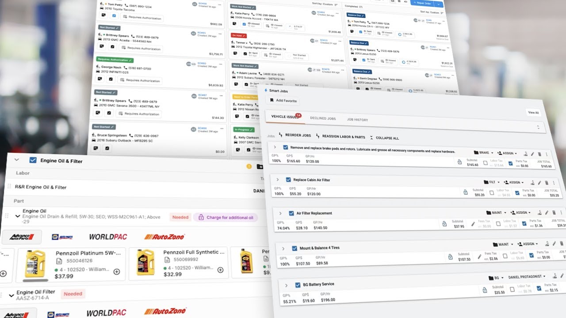The width and height of the screenshot is (566, 318).
Task: Uncheck the Mount & Balance 4 Tires checkbox
Action: click(294, 249)
